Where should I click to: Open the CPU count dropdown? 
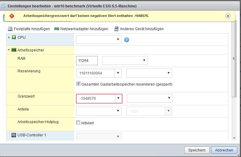click(99, 39)
